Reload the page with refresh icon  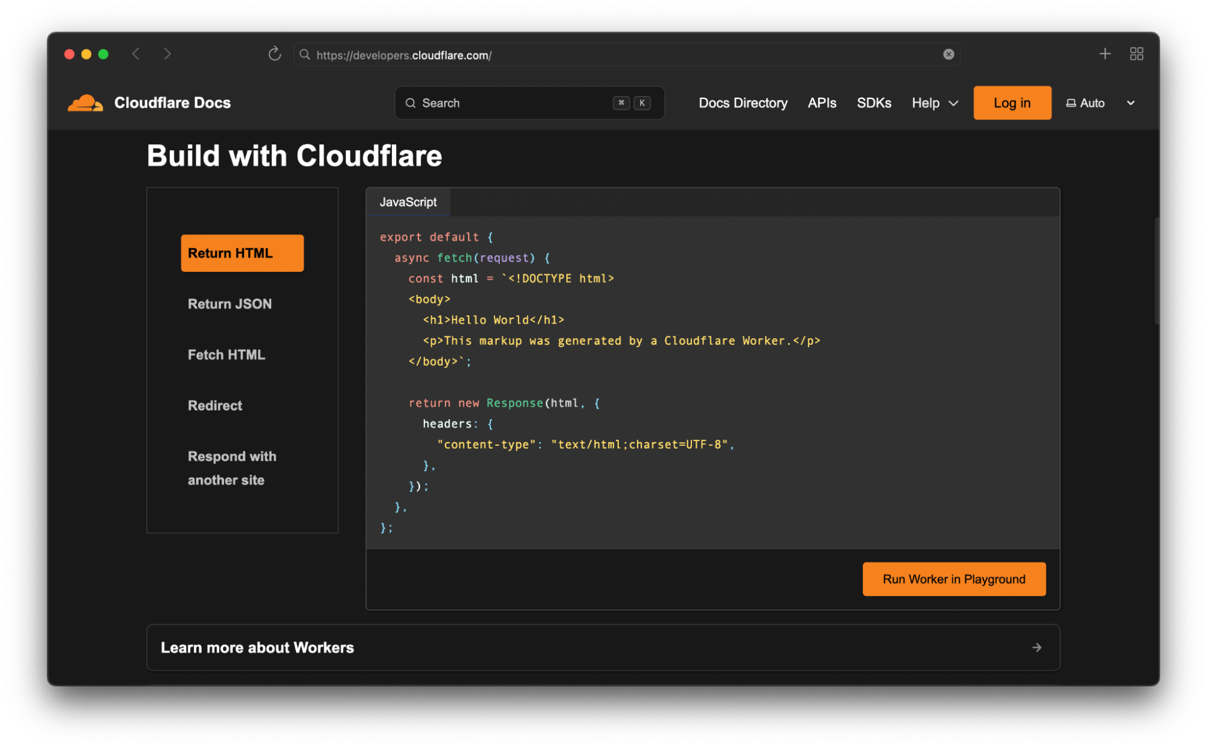click(x=275, y=54)
